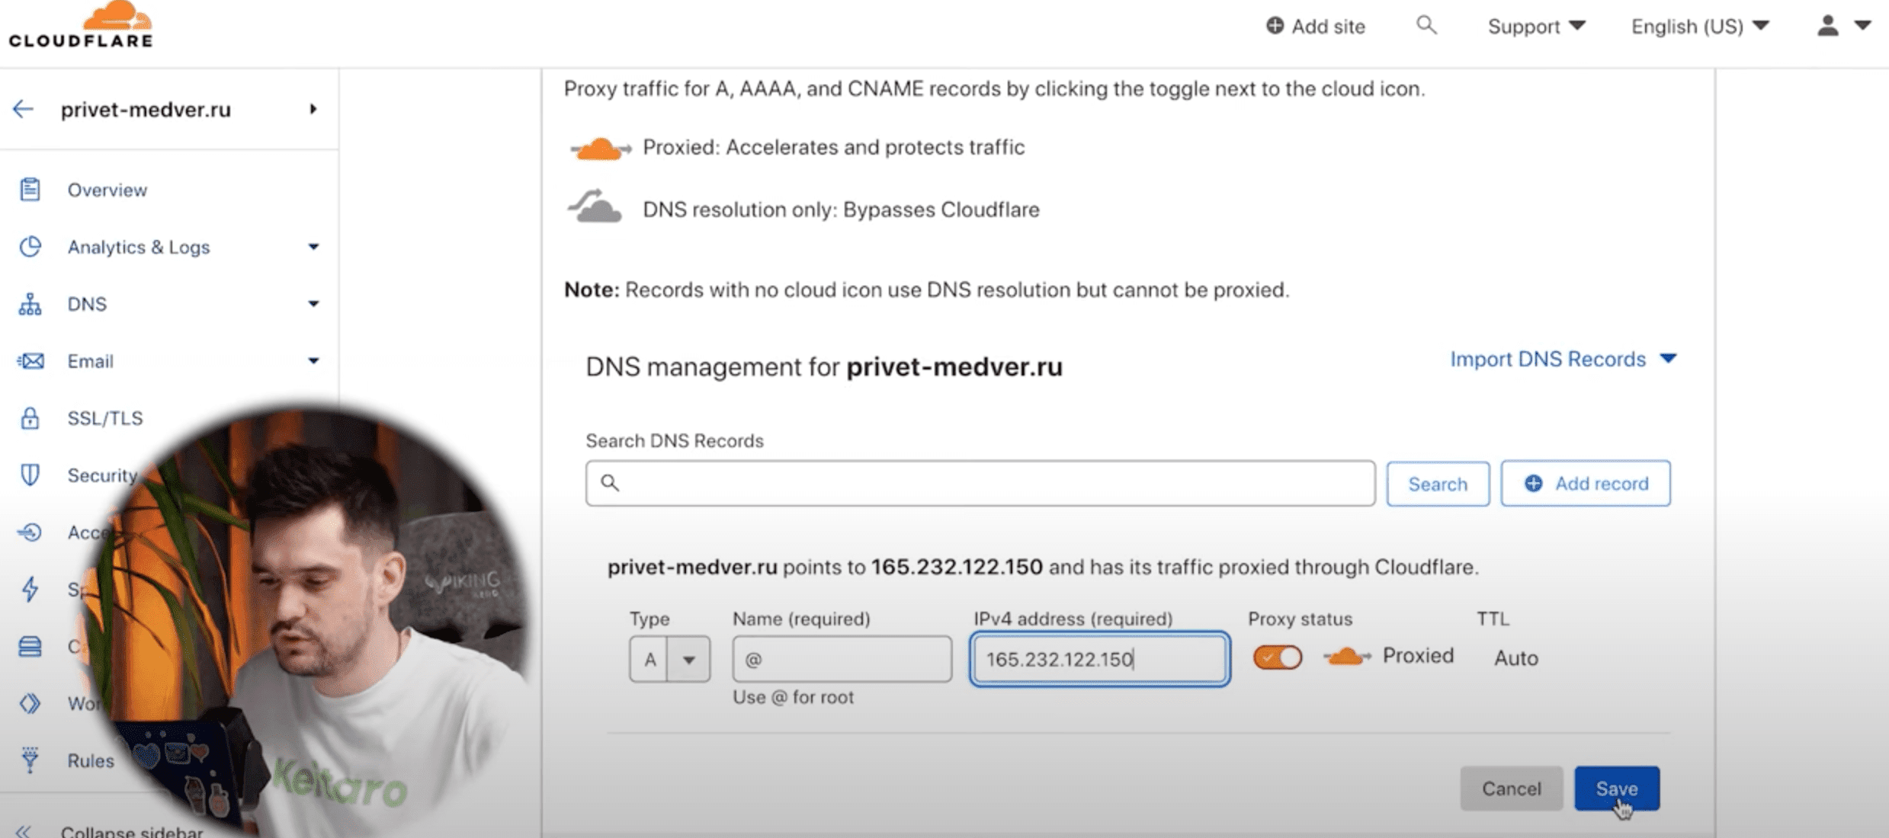Screen dimensions: 1889x838
Task: Expand Analytics & Logs menu item
Action: 168,247
